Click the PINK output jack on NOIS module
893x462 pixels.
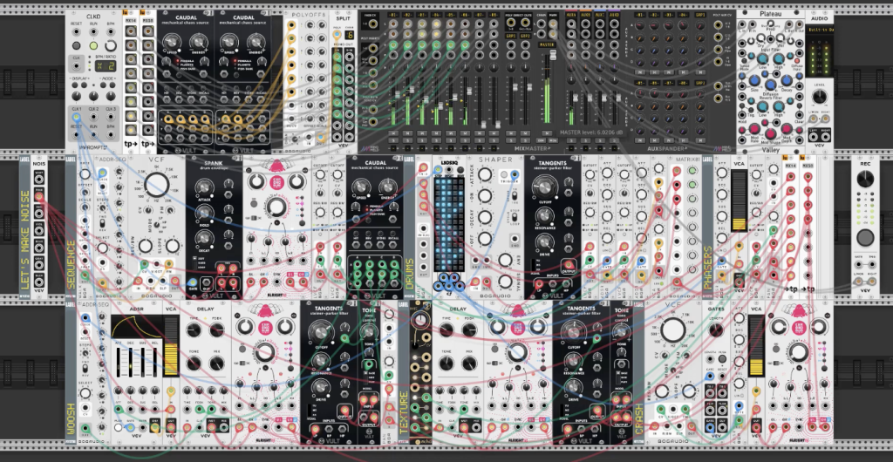point(38,196)
